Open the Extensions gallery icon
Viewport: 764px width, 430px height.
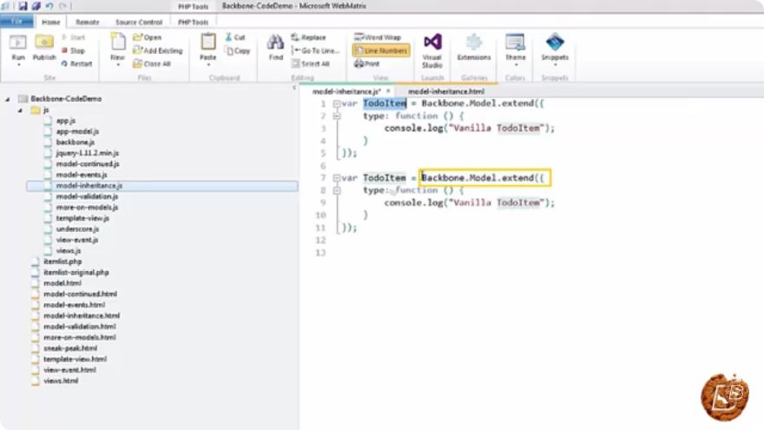[x=474, y=43]
